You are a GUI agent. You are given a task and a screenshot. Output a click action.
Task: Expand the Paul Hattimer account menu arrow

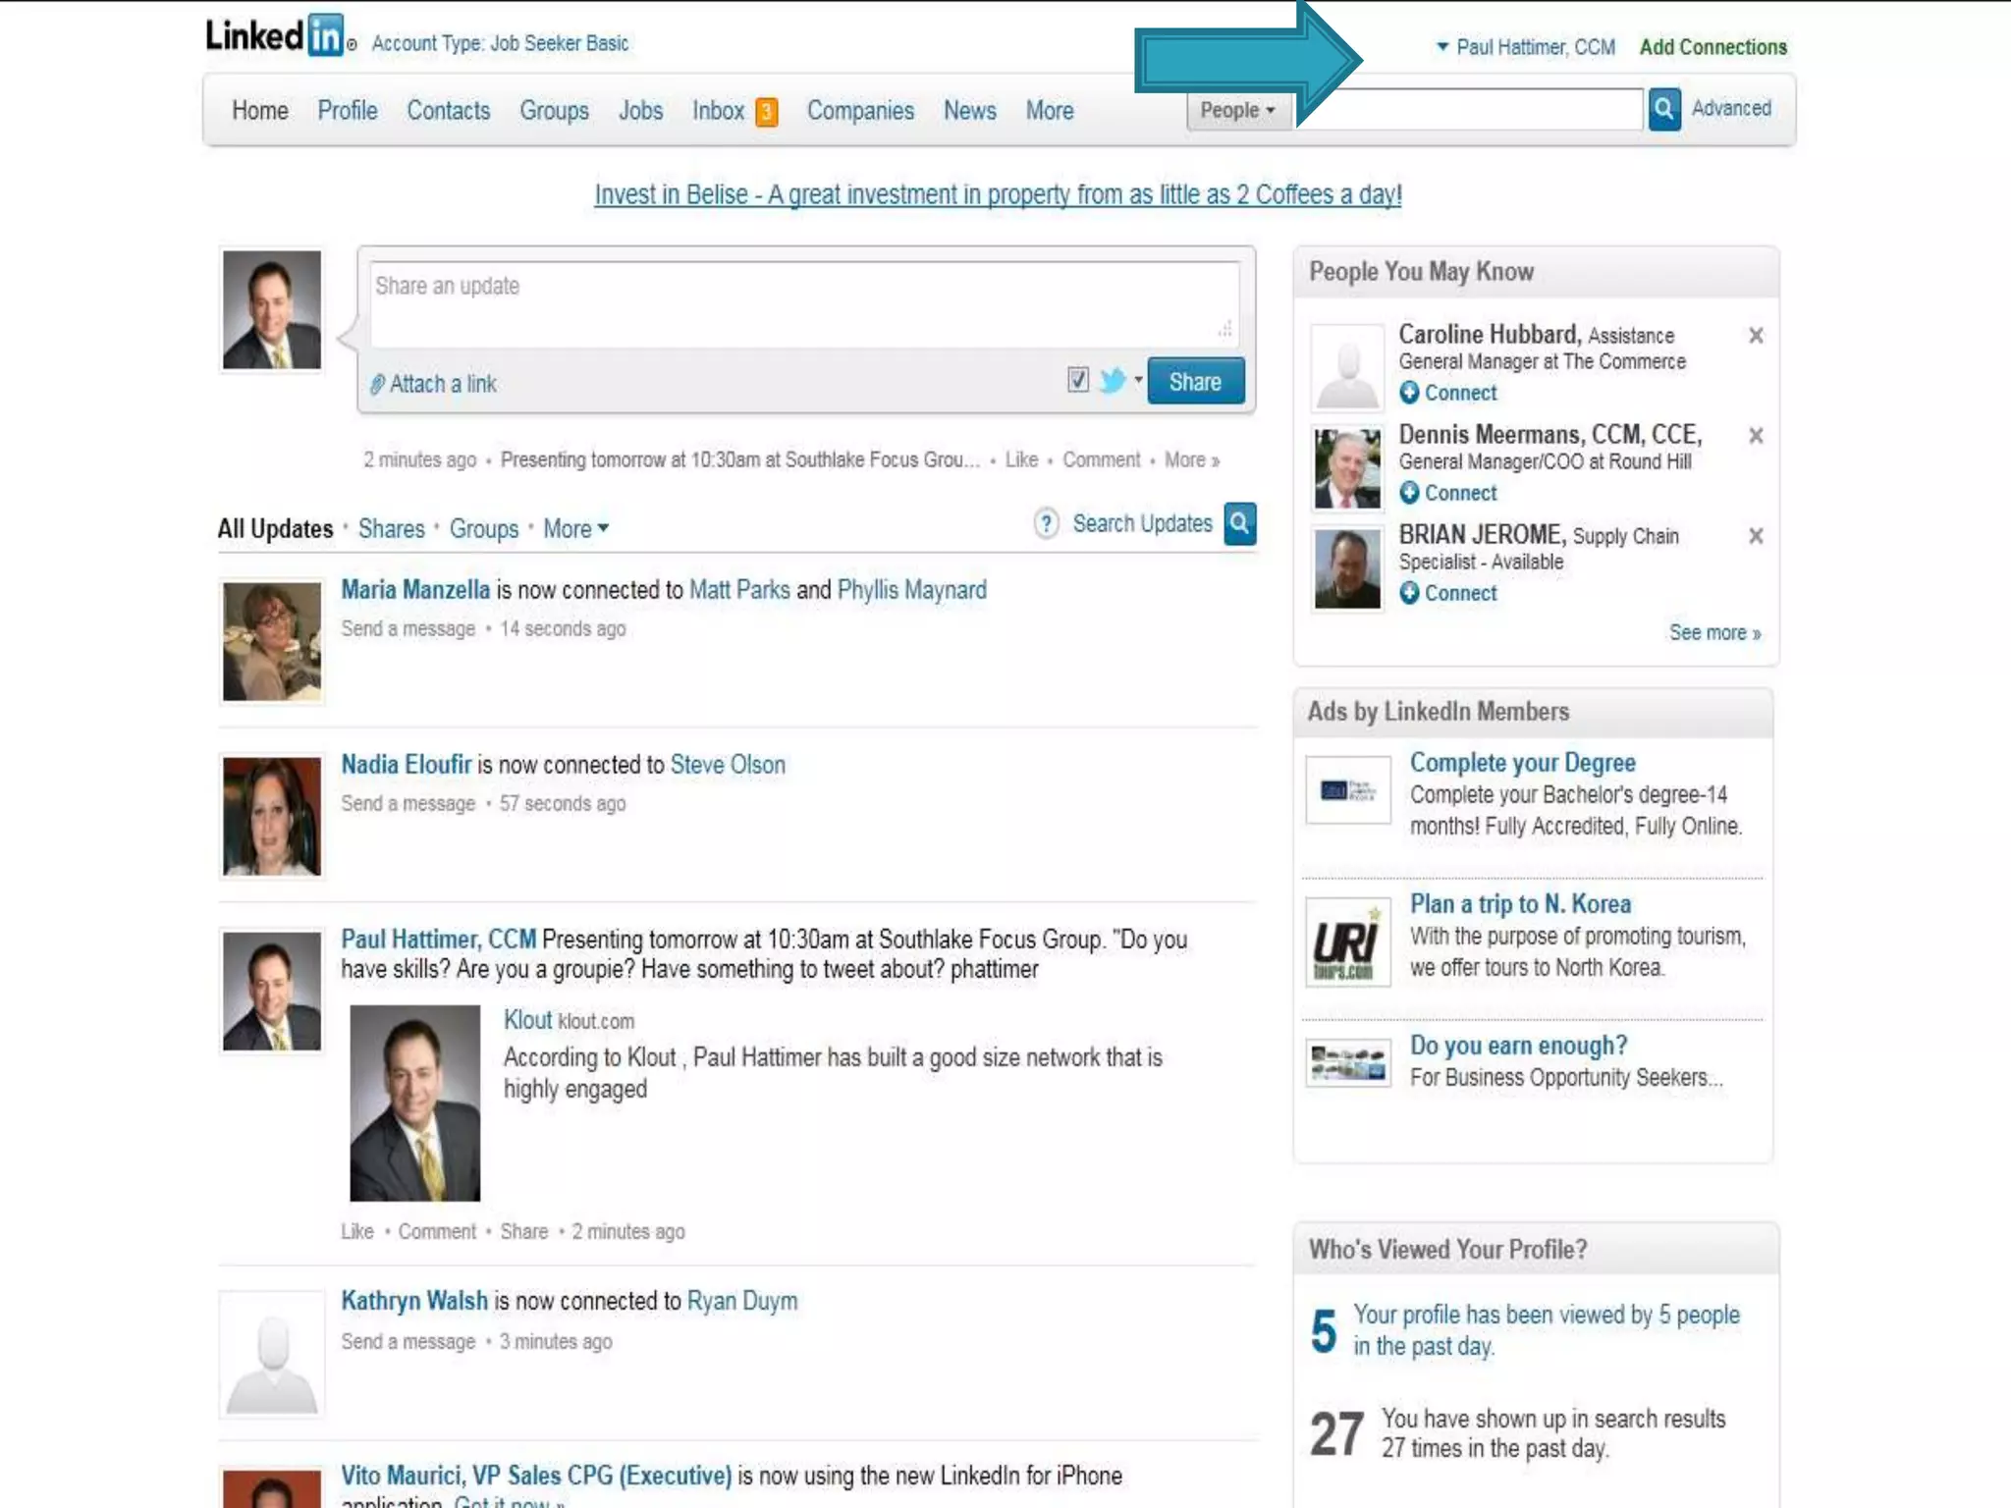click(x=1442, y=46)
